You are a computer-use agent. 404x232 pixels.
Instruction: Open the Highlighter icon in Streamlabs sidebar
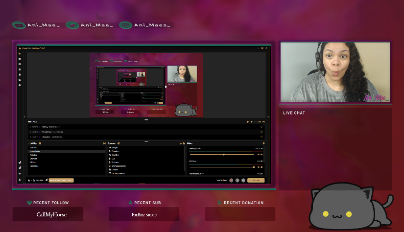tap(20, 70)
